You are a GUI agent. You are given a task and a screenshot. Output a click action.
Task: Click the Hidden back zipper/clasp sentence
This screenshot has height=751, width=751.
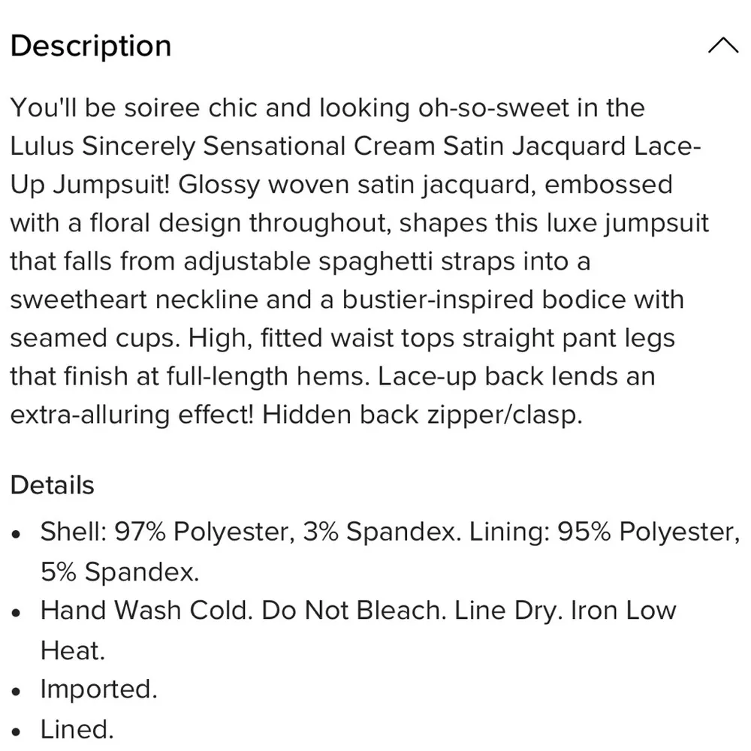pos(422,415)
